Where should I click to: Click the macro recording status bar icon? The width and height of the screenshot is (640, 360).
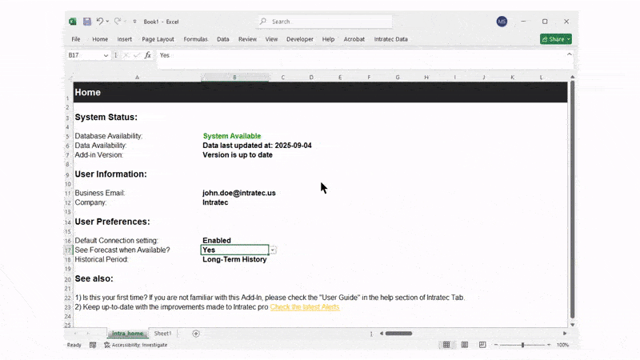click(93, 345)
